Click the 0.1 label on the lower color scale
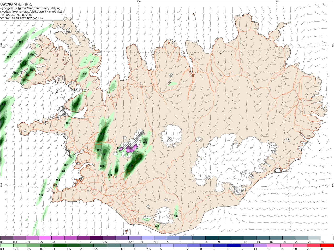334x251 pixels. point(2,249)
